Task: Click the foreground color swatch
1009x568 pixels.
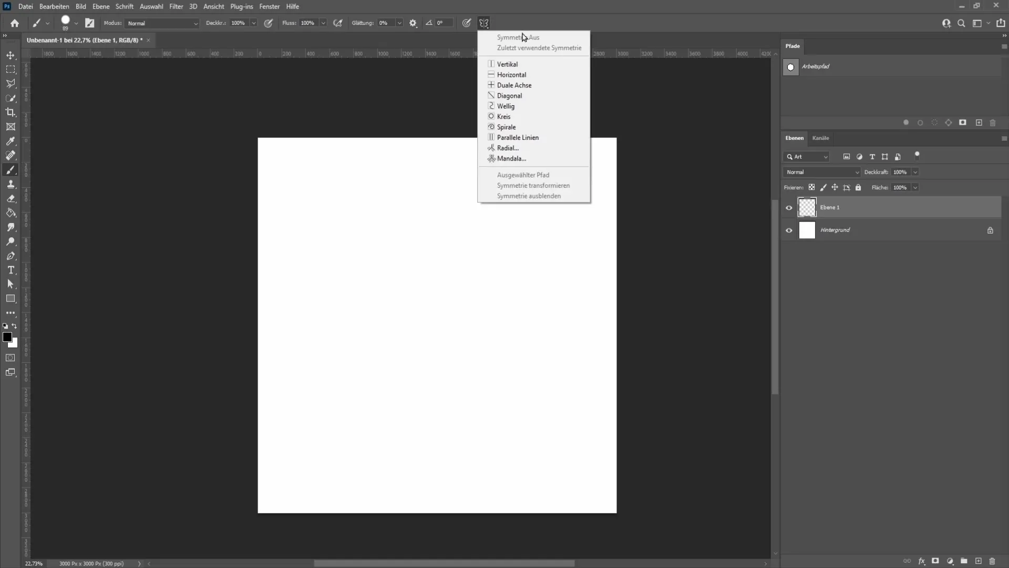Action: click(x=7, y=337)
